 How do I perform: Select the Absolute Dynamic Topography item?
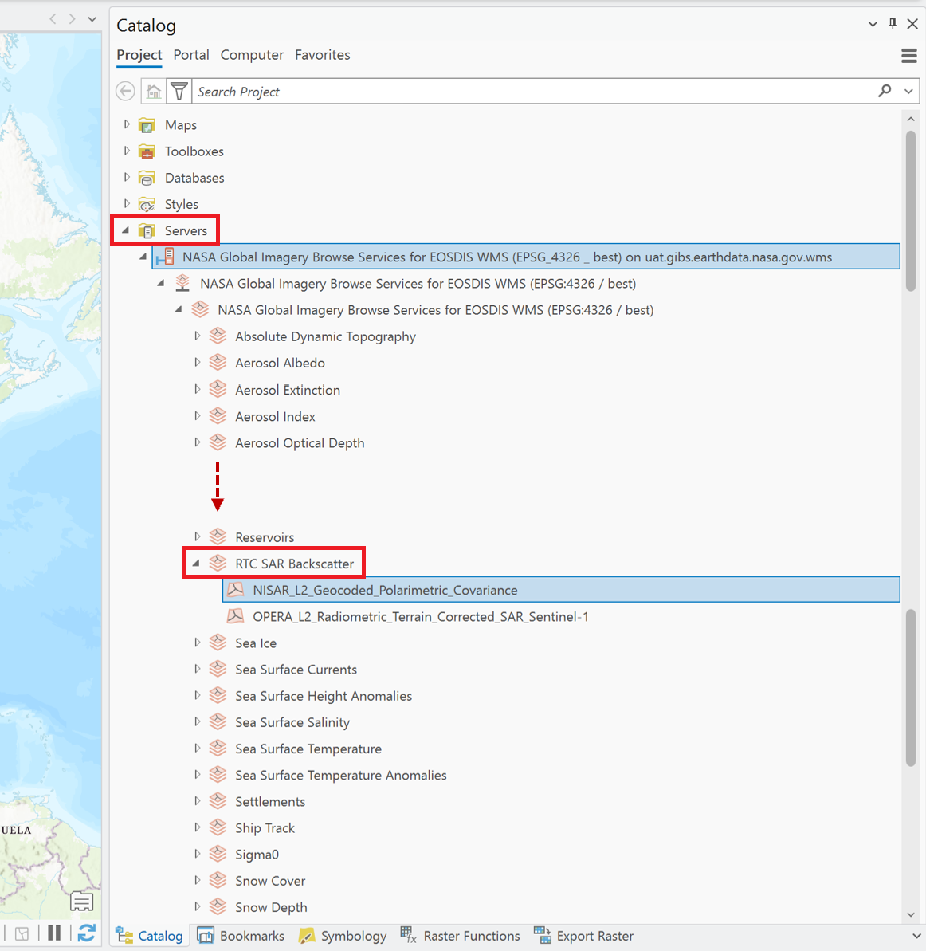(x=326, y=336)
